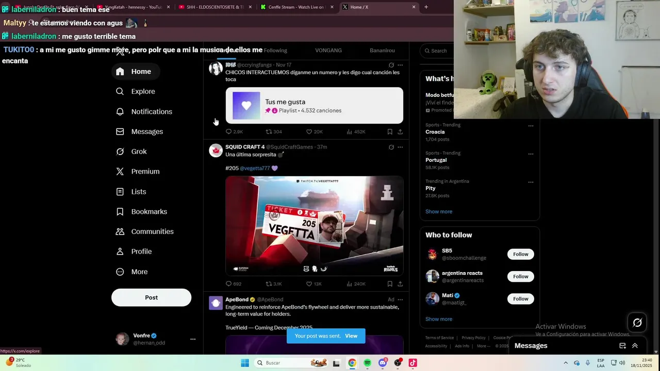Screen dimensions: 660x371
Task: Open more options on the SQUID CRAFT 4 post
Action: [400, 147]
